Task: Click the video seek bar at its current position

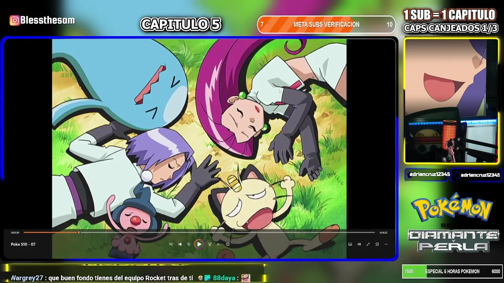Action: [x=79, y=232]
